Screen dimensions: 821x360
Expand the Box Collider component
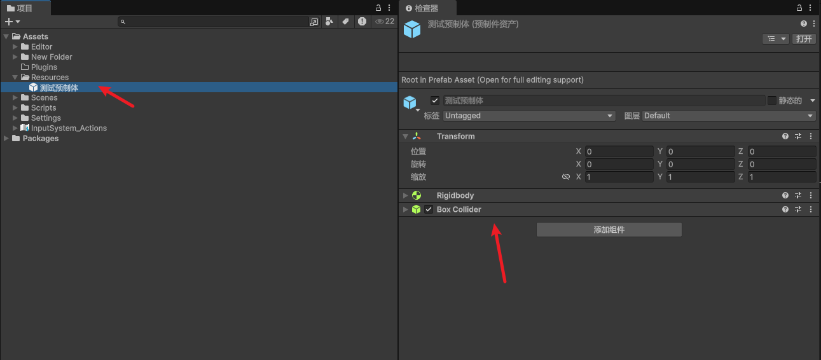[405, 209]
